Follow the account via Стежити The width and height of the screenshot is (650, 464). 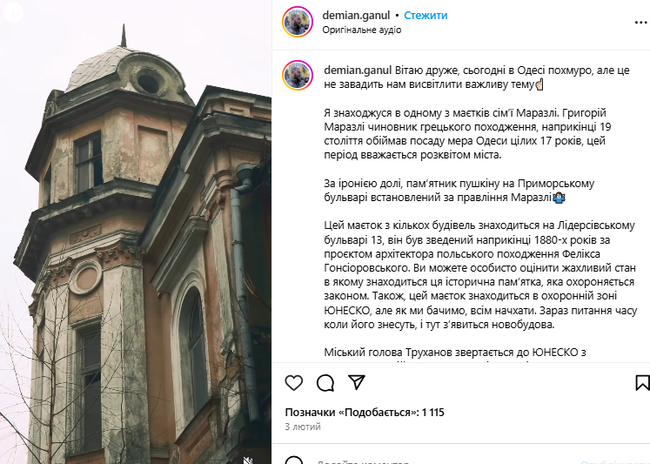[426, 16]
